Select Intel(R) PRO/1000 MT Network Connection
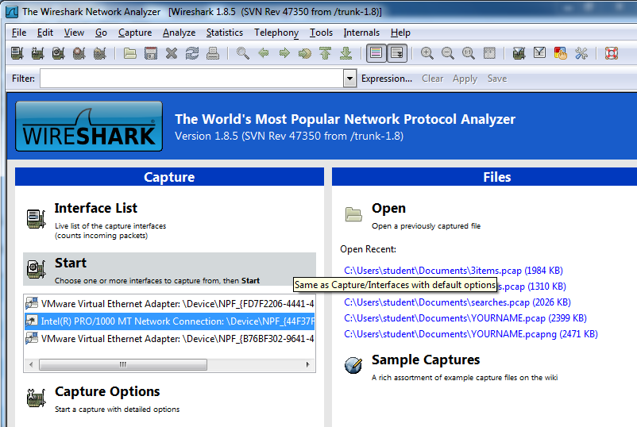Viewport: 637px width, 427px height. (169, 321)
